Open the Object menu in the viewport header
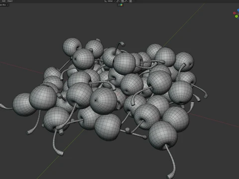 (10, 1)
